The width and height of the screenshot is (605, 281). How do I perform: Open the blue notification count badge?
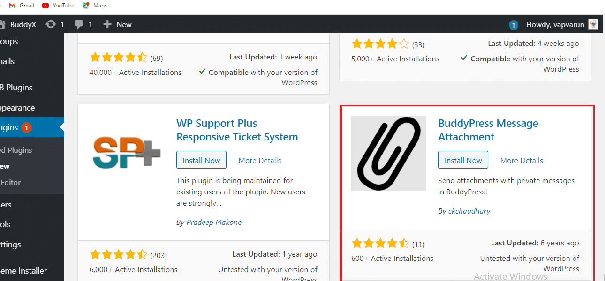tap(514, 25)
